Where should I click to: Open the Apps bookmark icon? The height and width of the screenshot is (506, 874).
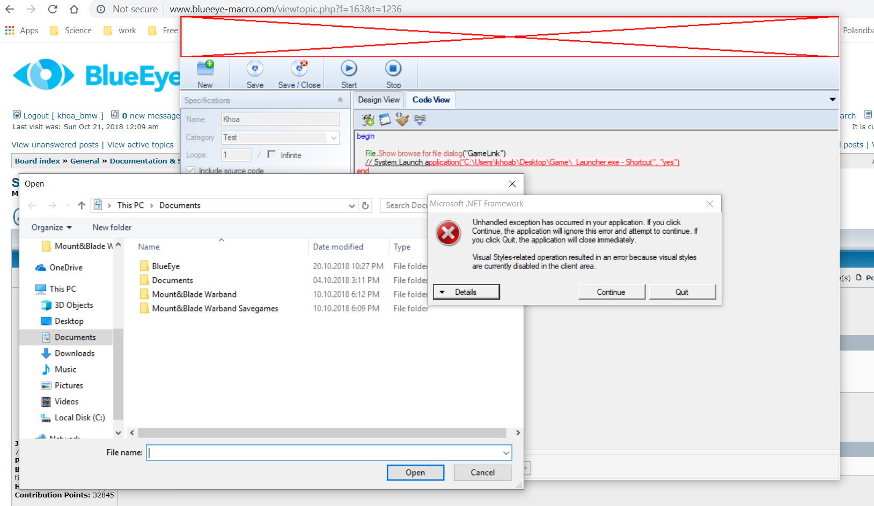coord(10,31)
